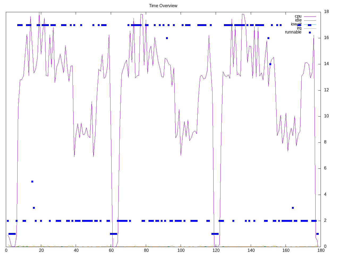This screenshot has width=340, height=255.
Task: Click the x-axis tick label "60"
Action: click(111, 250)
